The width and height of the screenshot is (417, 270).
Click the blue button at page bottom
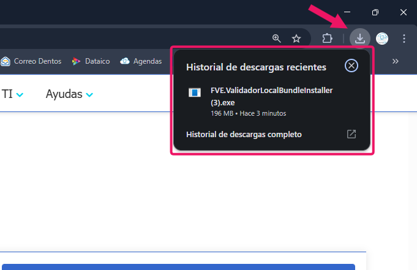pyautogui.click(x=178, y=267)
